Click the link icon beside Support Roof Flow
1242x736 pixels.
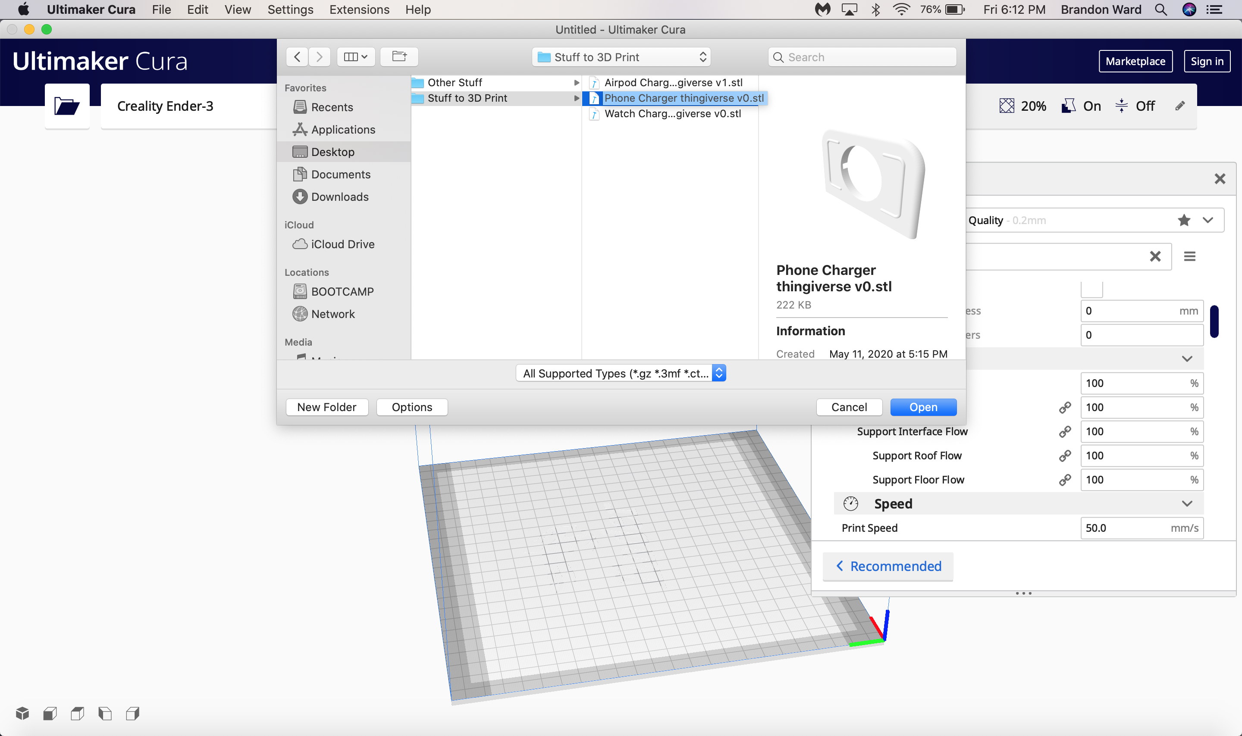point(1065,455)
